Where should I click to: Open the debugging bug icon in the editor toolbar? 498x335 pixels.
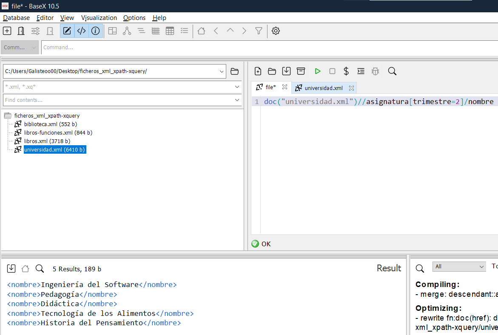pos(375,71)
